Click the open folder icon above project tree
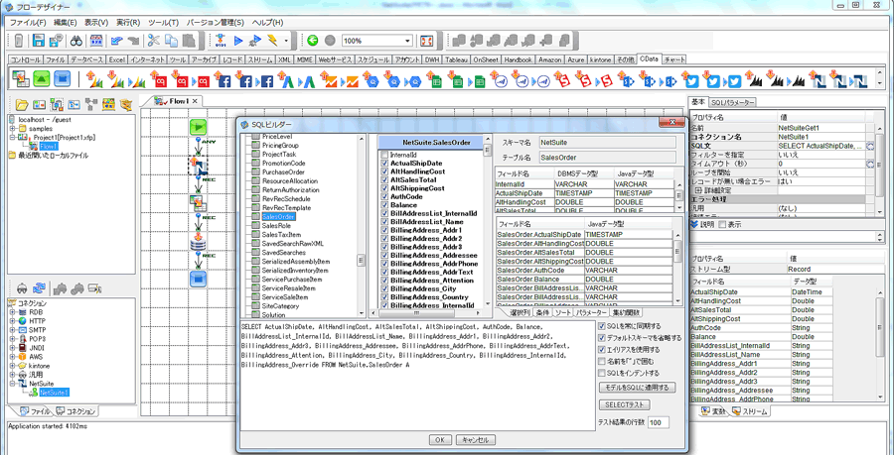 22,105
